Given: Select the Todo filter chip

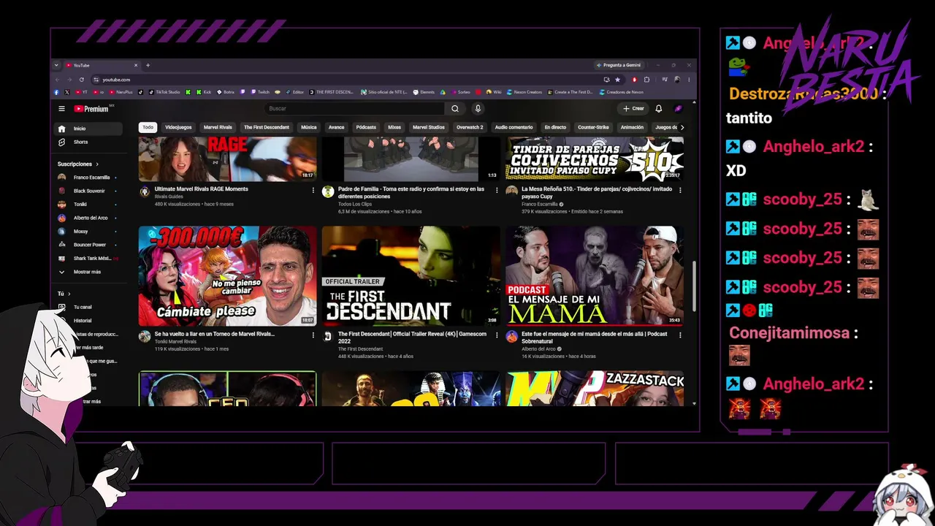Looking at the screenshot, I should click(x=148, y=127).
